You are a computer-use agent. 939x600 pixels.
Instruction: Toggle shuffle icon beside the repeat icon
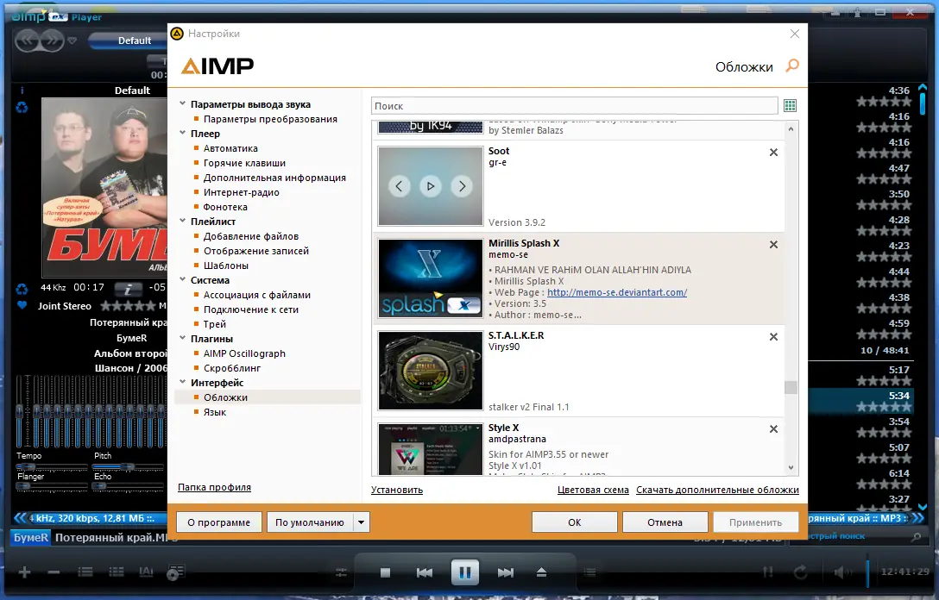768,572
